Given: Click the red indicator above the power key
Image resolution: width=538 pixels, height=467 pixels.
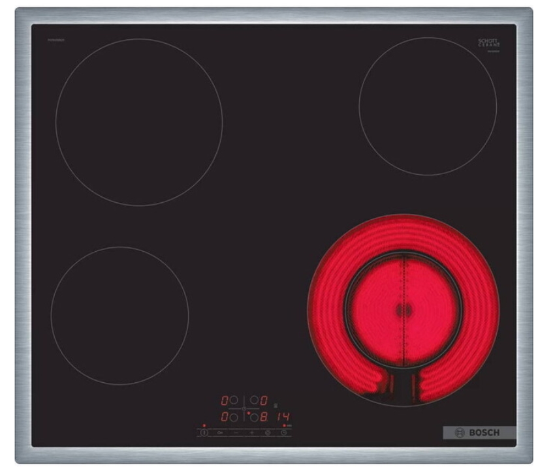Looking at the screenshot, I should [x=204, y=425].
